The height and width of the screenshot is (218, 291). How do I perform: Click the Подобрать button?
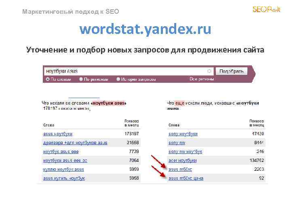pyautogui.click(x=232, y=71)
